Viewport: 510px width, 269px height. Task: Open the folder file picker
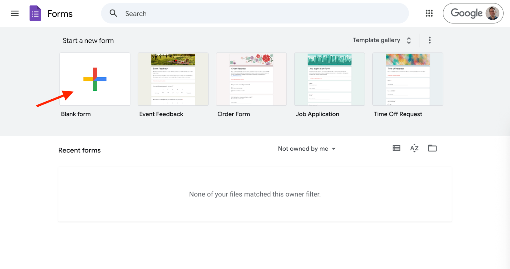[432, 148]
